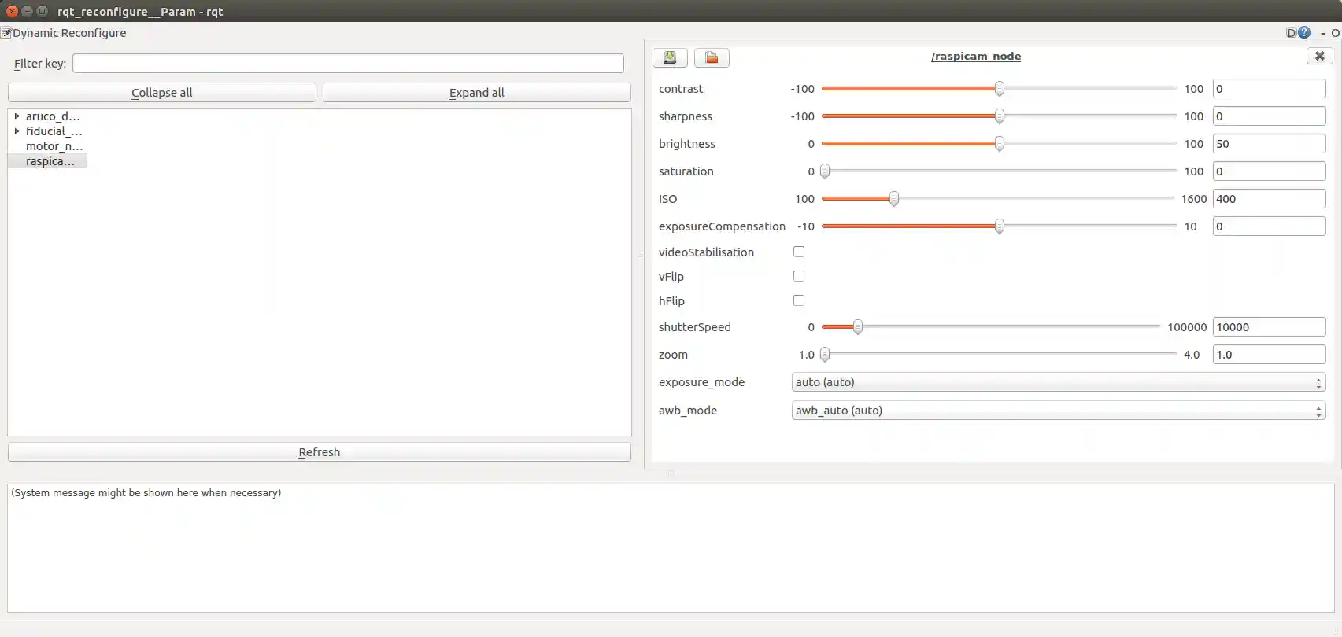This screenshot has height=637, width=1342.
Task: Click the ISO maximum value 1600
Action: (1193, 199)
